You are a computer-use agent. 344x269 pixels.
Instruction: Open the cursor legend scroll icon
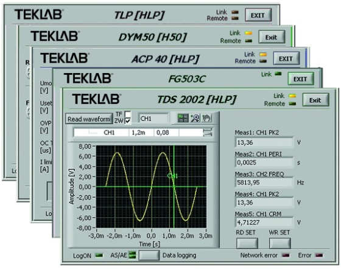tap(208, 132)
